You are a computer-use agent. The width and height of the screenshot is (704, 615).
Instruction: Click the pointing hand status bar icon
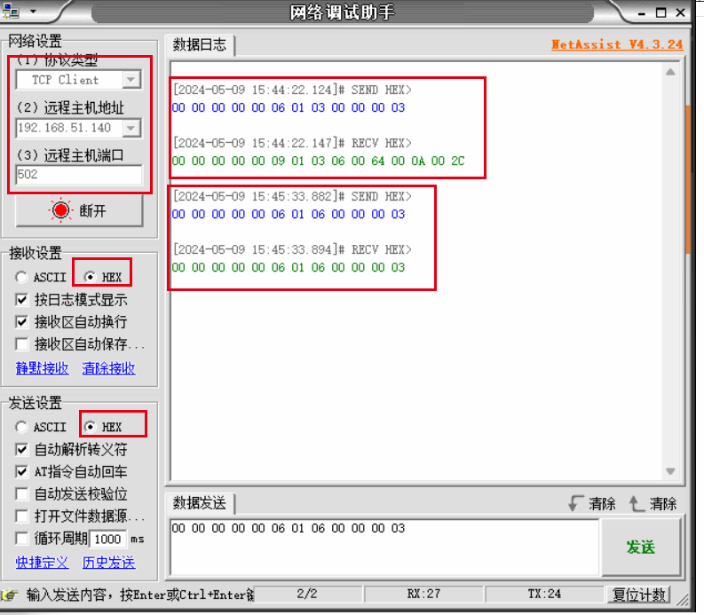[10, 595]
